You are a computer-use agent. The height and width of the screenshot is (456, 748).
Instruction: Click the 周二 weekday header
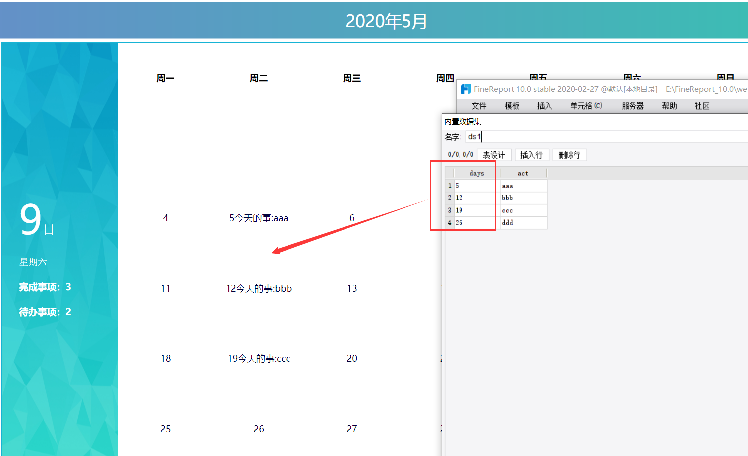click(x=259, y=78)
